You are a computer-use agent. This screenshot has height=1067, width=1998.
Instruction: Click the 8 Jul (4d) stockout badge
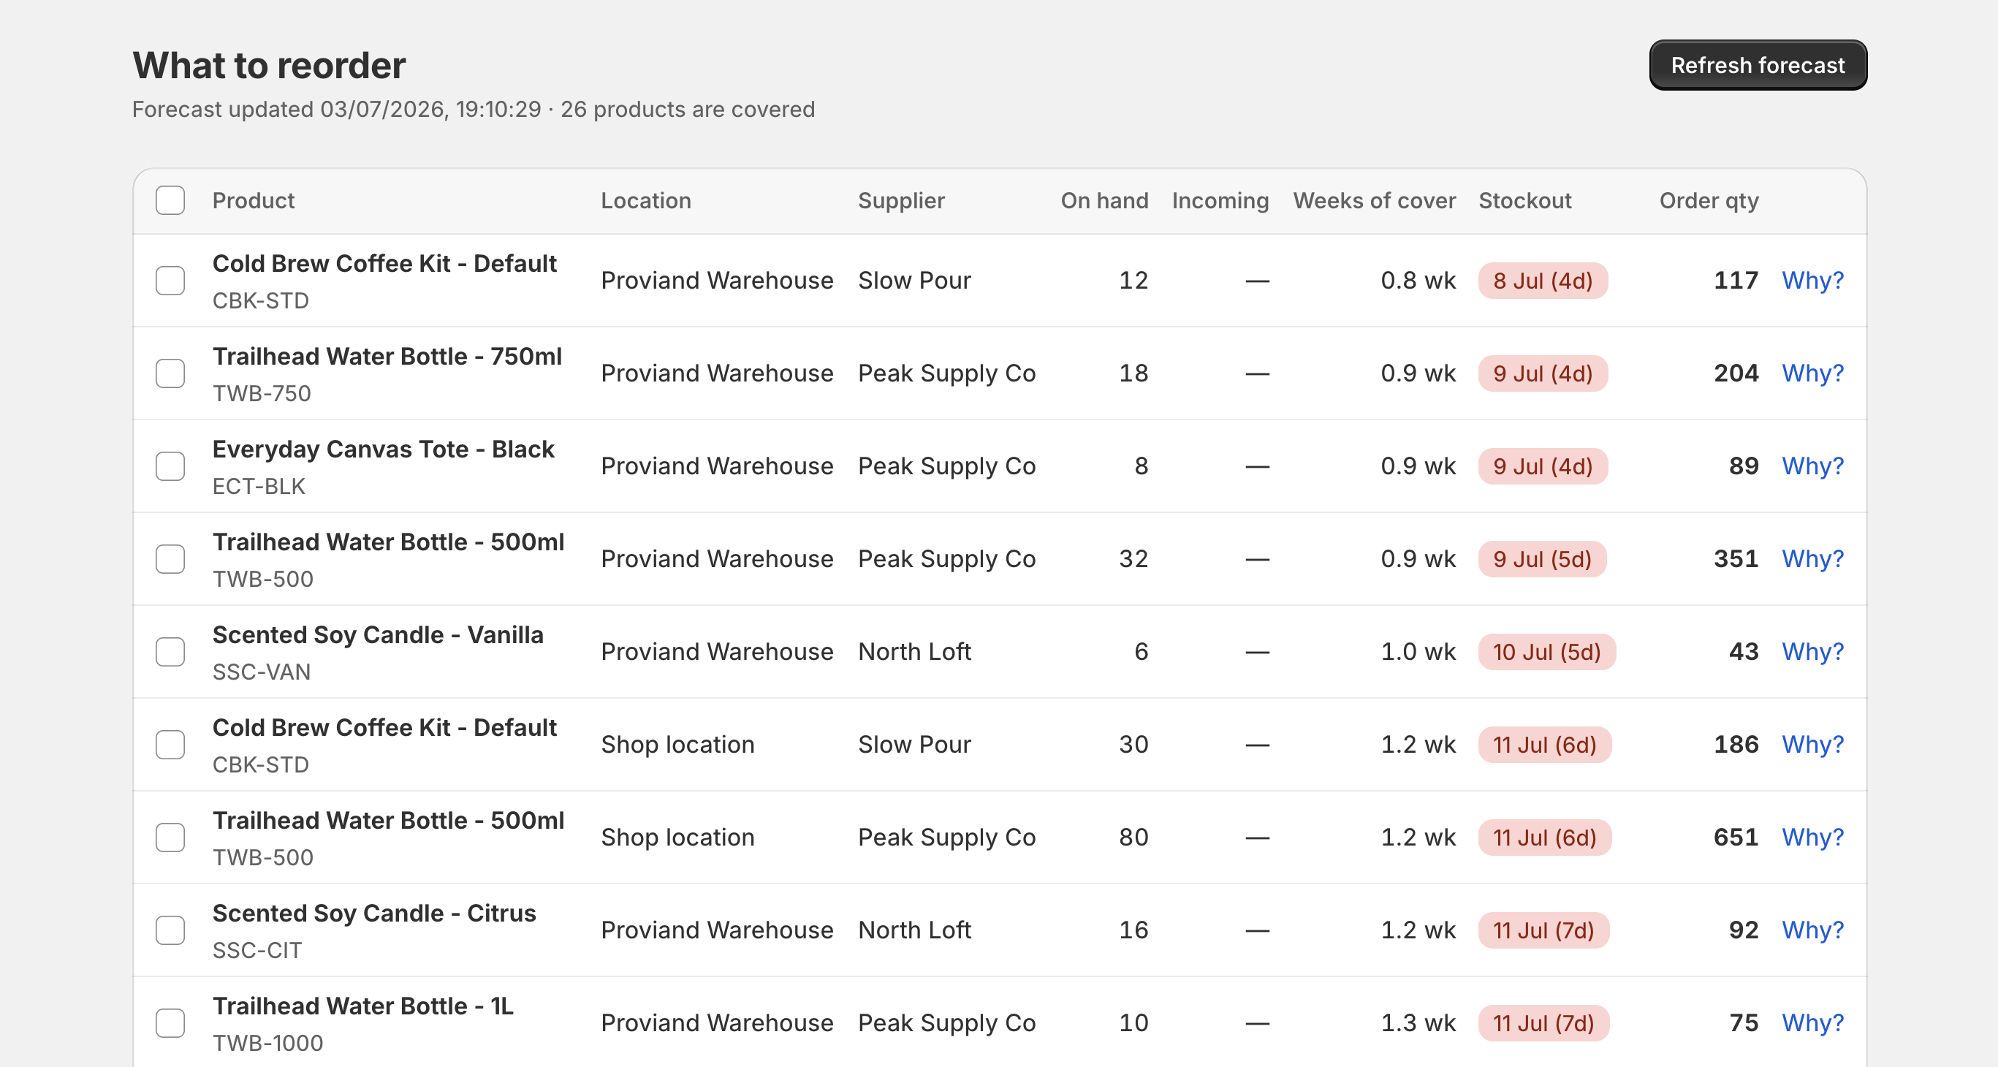click(1543, 281)
